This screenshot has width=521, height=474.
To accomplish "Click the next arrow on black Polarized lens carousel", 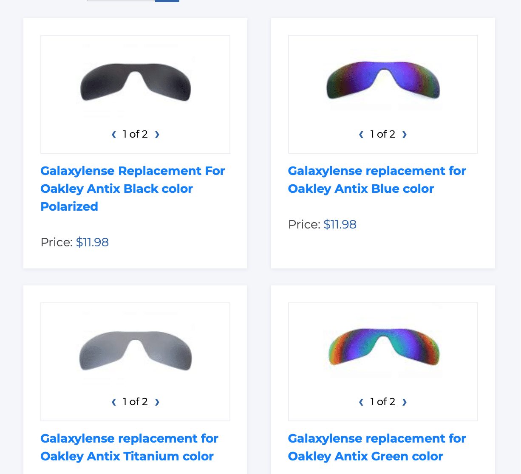I will tap(157, 134).
